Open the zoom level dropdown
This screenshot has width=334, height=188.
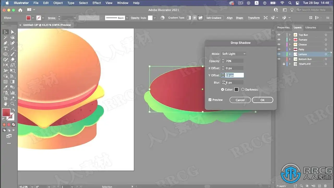(32, 187)
